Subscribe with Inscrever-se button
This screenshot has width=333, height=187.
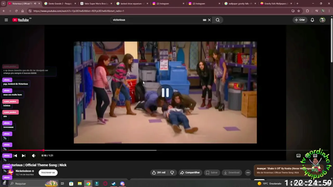click(48, 172)
